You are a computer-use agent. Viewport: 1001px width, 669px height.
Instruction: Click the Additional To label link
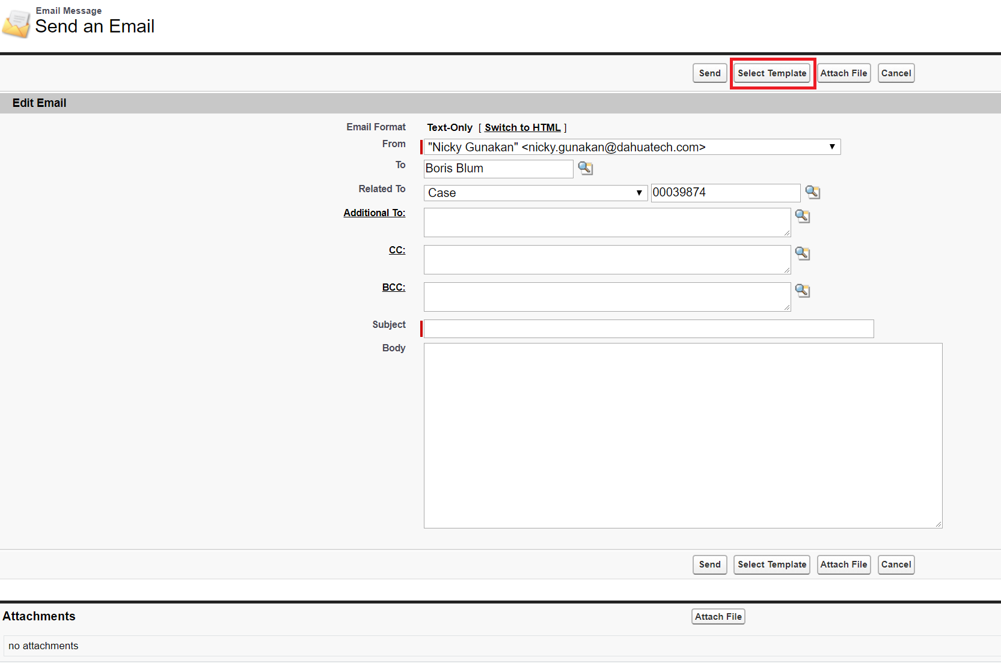click(x=375, y=213)
